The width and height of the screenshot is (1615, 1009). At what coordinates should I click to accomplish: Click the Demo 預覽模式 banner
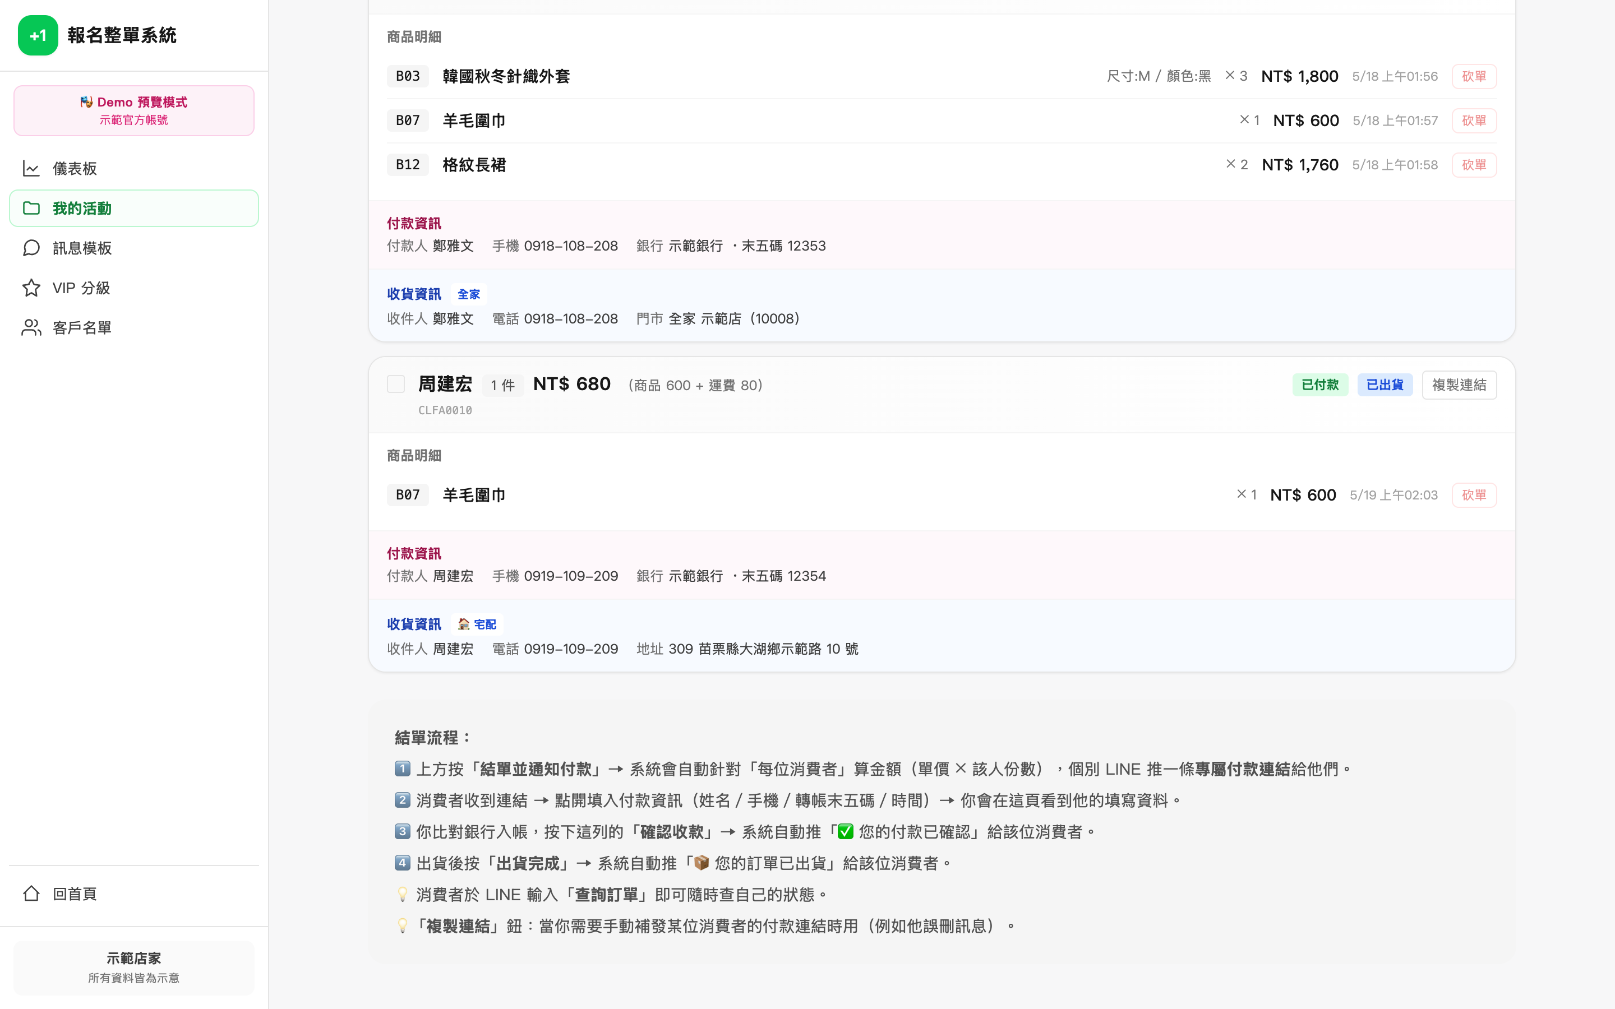tap(134, 111)
